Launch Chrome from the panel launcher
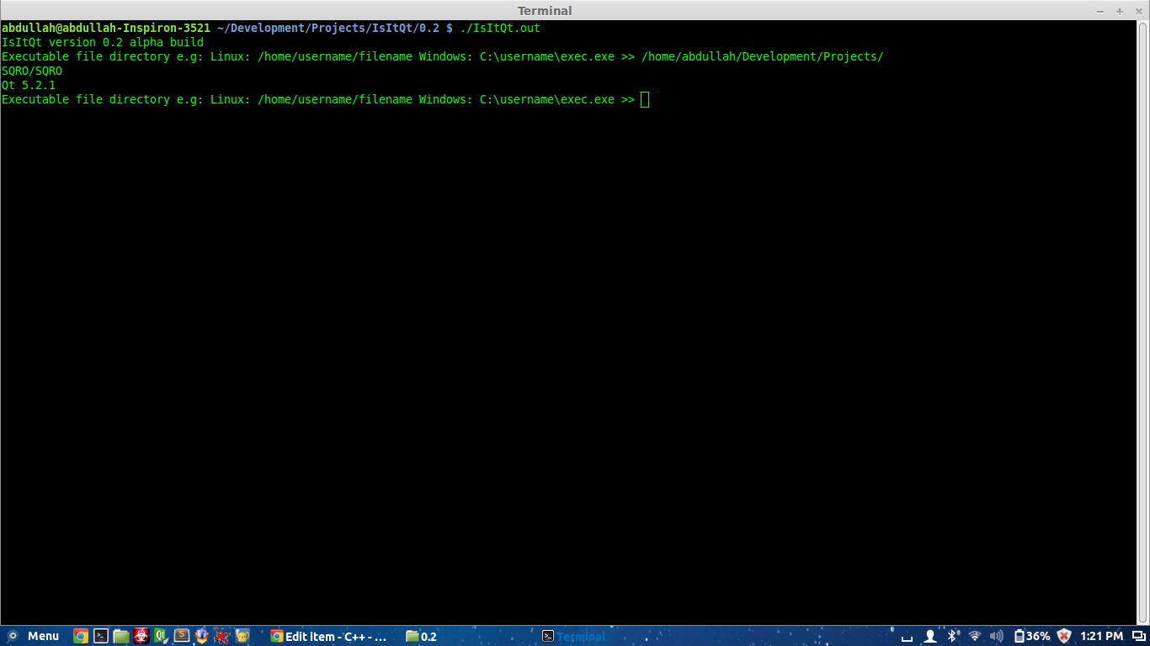Image resolution: width=1150 pixels, height=646 pixels. [81, 636]
